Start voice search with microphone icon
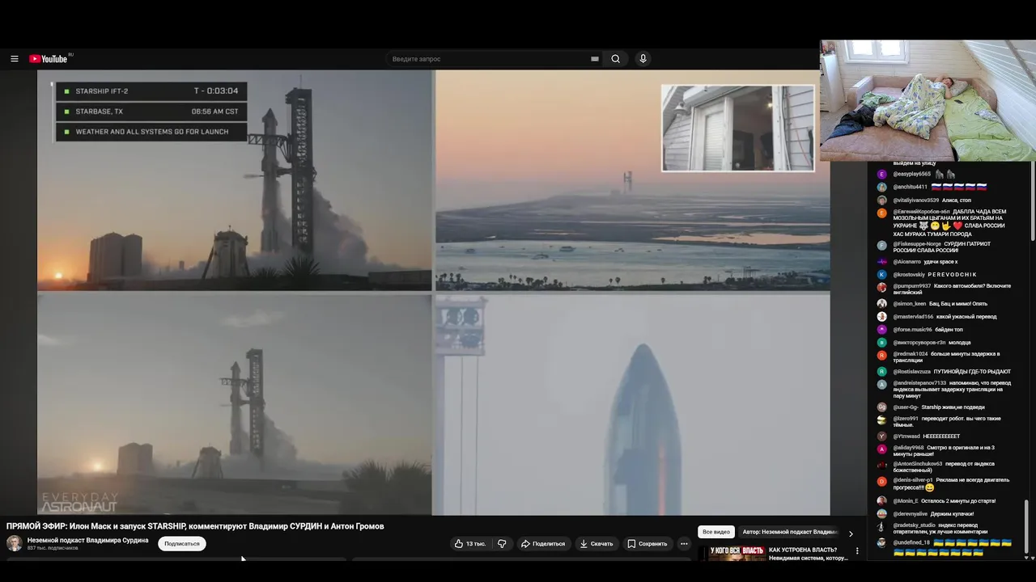This screenshot has height=582, width=1036. click(643, 59)
